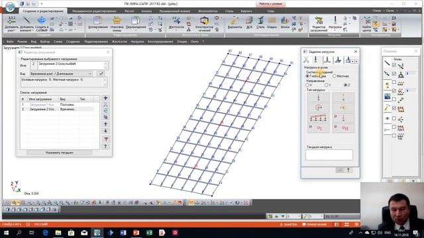This screenshot has width=424, height=238.
Task: Open the Упаковка схемы tool
Action: click(x=117, y=24)
